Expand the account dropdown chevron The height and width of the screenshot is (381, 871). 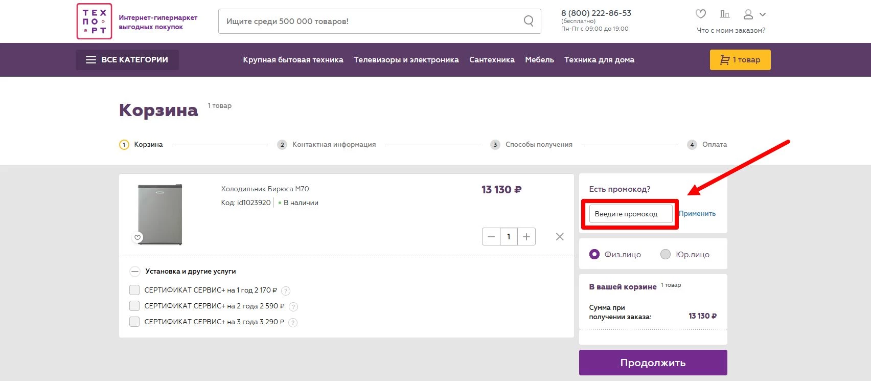tap(762, 15)
